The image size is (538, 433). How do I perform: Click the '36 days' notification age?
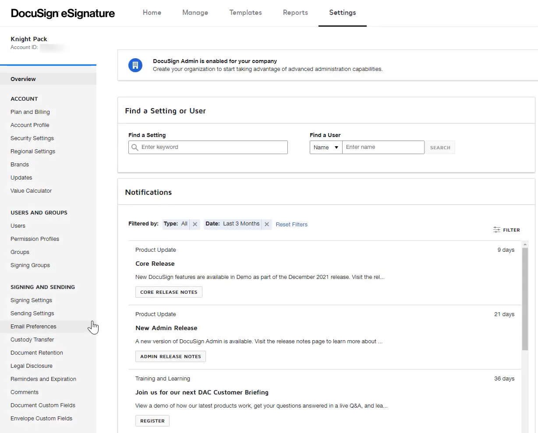(504, 379)
